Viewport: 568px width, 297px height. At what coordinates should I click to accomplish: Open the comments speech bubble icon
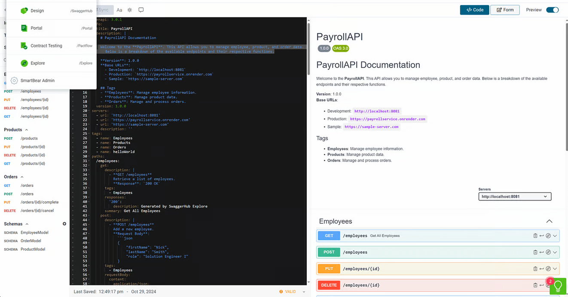tap(141, 10)
